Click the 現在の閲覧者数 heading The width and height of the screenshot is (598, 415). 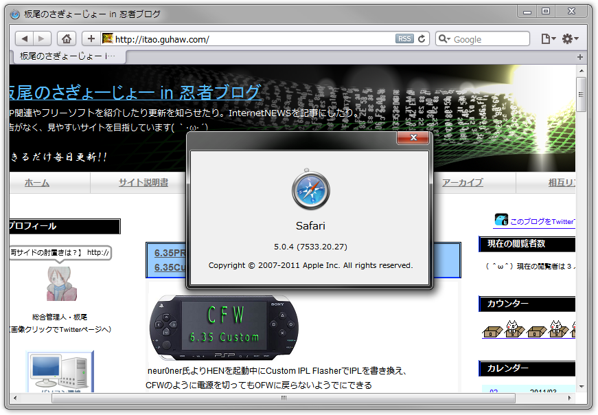click(516, 244)
